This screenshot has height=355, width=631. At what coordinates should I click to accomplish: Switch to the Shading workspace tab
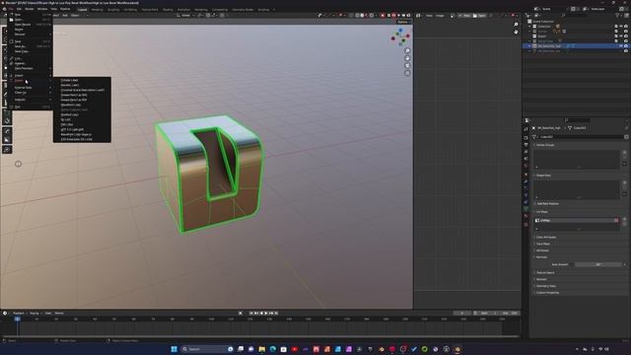(168, 9)
